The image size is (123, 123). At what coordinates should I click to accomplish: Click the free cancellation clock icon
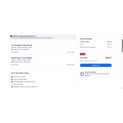point(82,74)
